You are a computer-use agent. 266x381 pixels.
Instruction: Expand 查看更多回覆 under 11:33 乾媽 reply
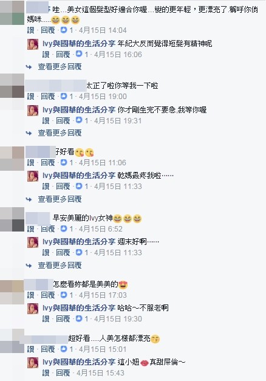click(60, 199)
